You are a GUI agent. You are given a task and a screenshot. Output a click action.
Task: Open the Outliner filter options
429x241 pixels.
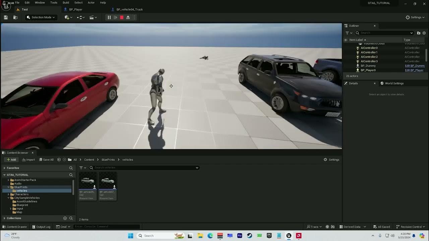tap(349, 33)
